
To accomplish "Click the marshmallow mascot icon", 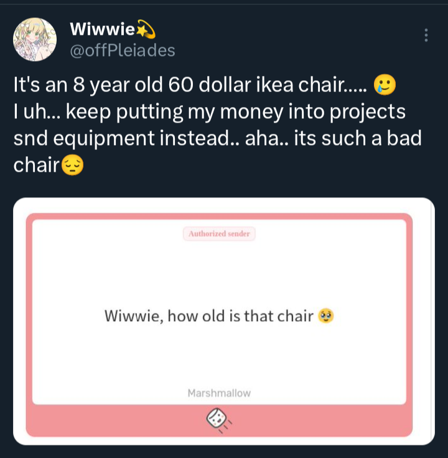I will [218, 420].
